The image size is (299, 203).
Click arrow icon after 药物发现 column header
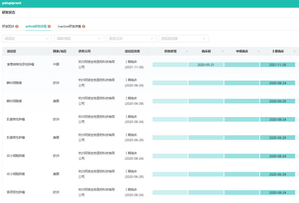187,51
